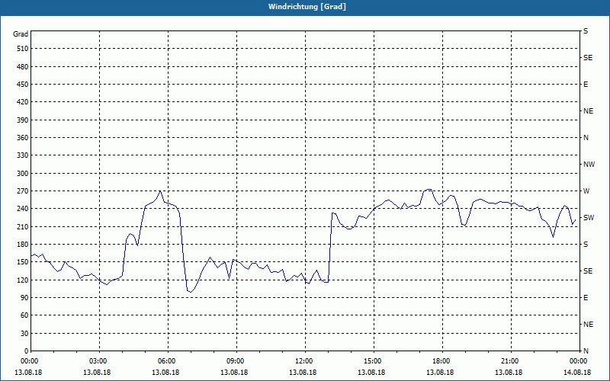Click the 510 value on the degree axis
610x381 pixels.
(23, 49)
